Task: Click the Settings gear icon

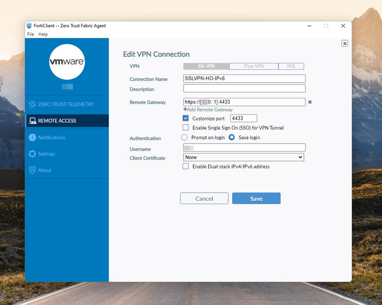Action: pyautogui.click(x=32, y=153)
